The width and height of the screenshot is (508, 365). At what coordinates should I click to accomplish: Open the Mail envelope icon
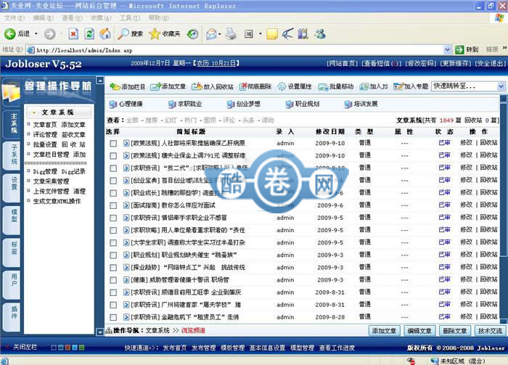(x=211, y=33)
